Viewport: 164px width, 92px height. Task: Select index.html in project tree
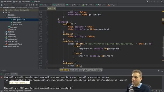tap(12, 37)
